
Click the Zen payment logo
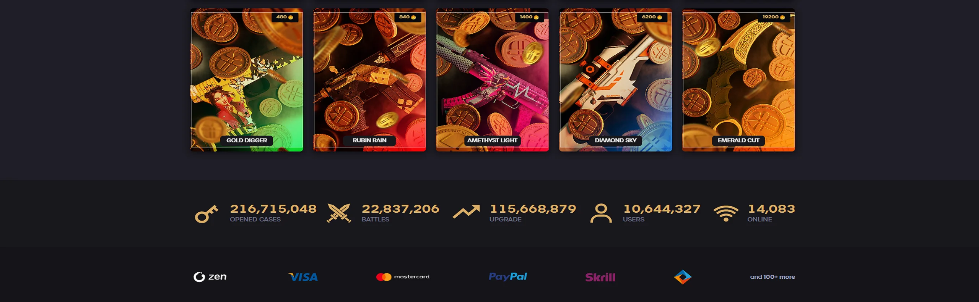[210, 277]
